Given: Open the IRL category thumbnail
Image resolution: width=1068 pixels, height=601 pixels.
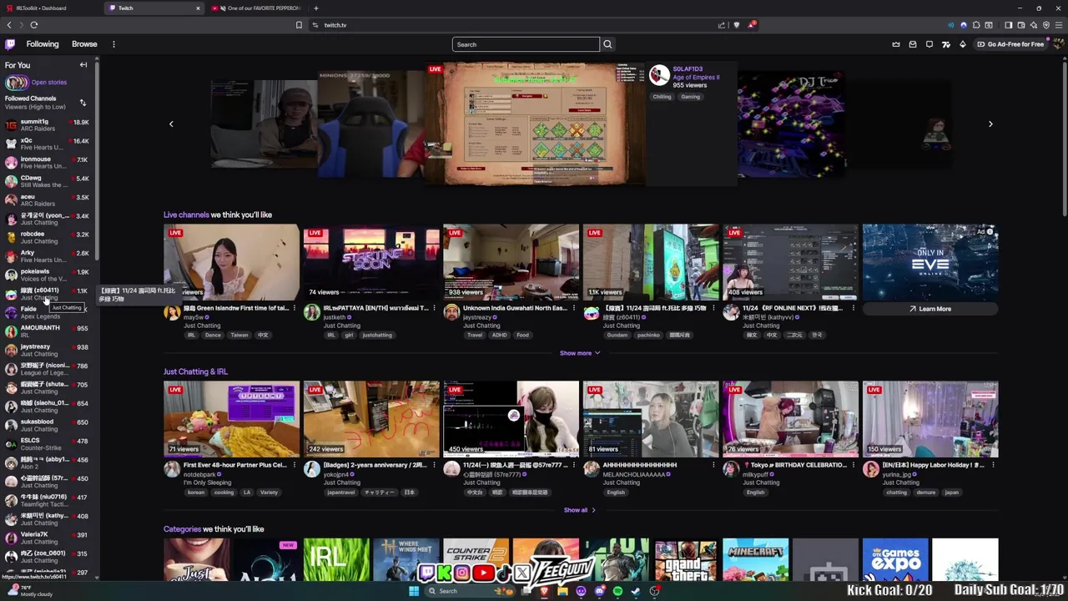Looking at the screenshot, I should 336,559.
